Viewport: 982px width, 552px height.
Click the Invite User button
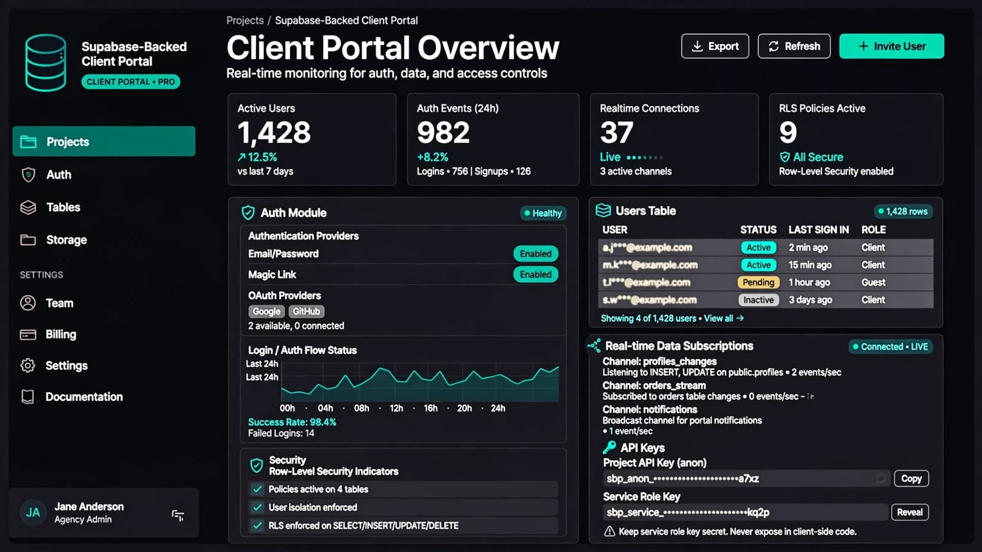[892, 47]
